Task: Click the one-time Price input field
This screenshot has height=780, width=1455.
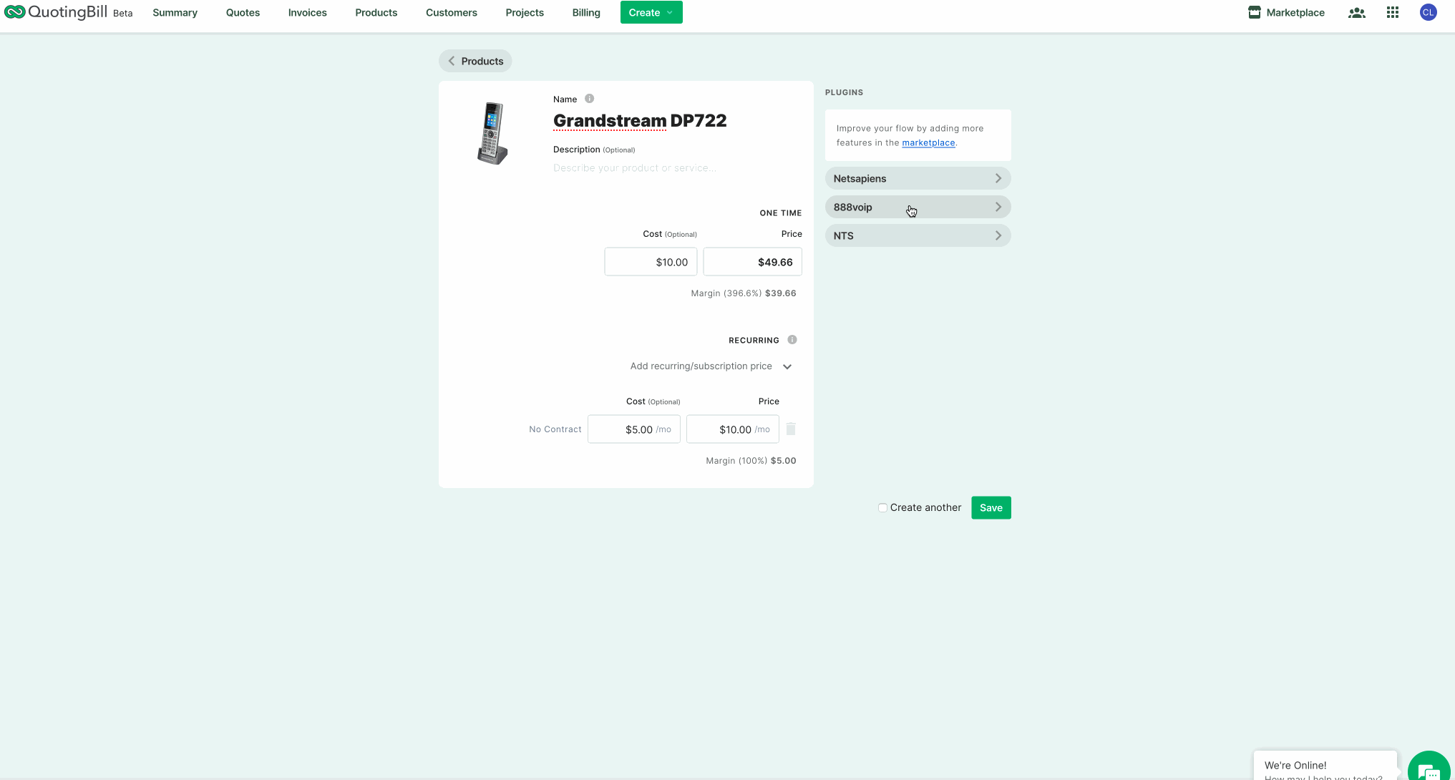Action: (752, 263)
